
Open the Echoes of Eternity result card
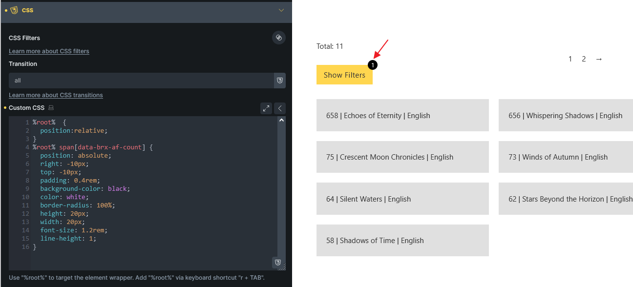tap(402, 116)
